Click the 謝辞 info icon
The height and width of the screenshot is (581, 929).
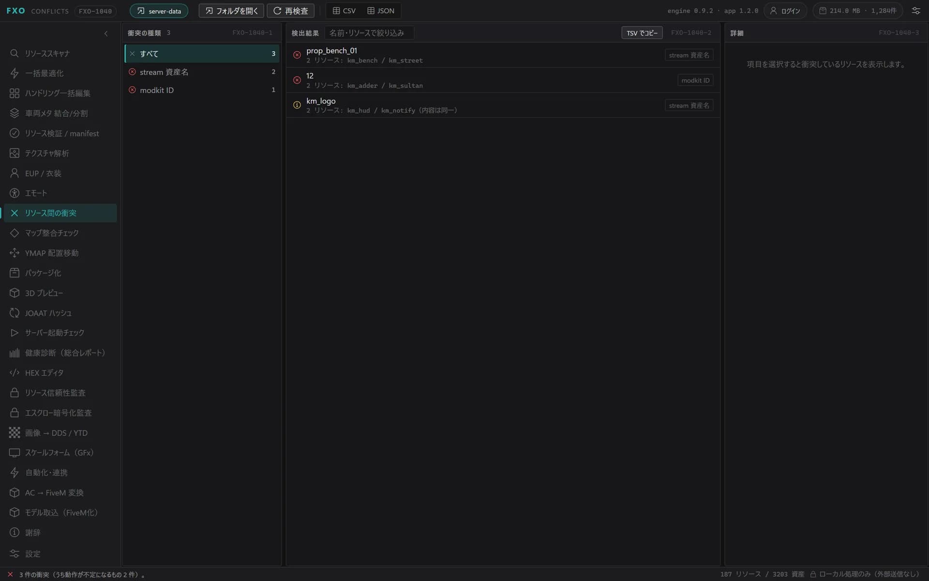(x=15, y=532)
